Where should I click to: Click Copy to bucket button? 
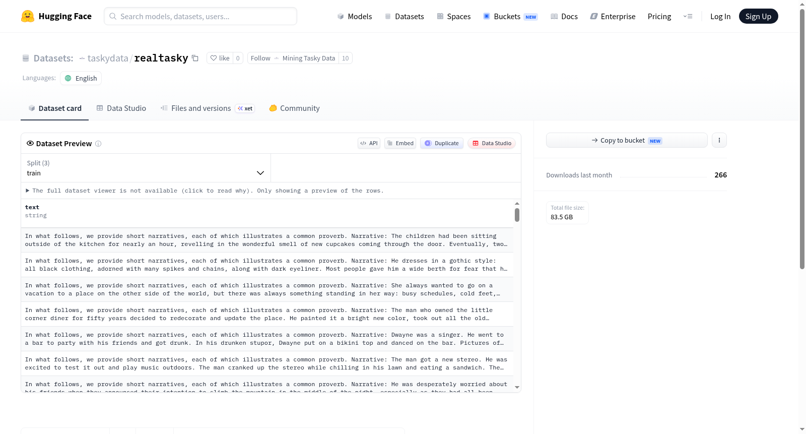coord(627,140)
